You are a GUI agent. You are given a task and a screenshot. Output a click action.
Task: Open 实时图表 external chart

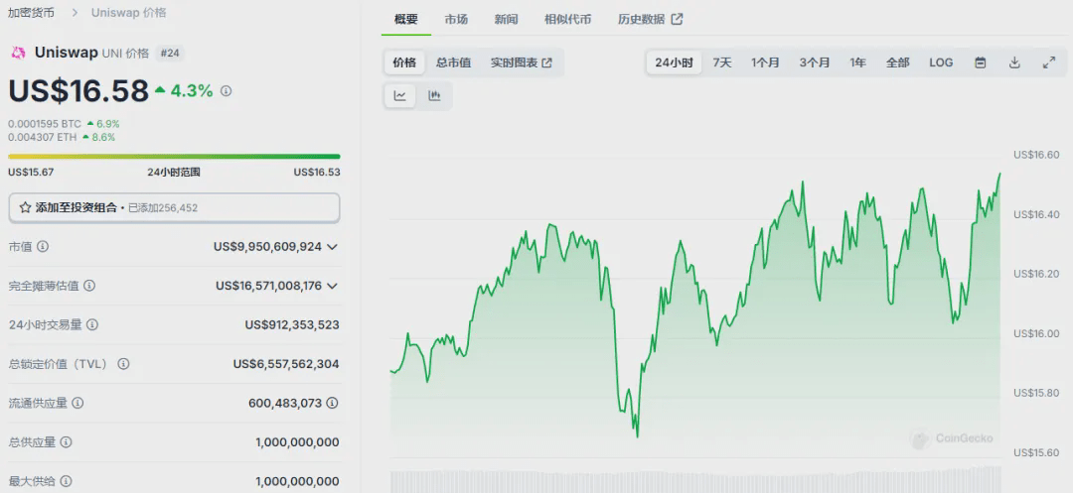coord(522,62)
